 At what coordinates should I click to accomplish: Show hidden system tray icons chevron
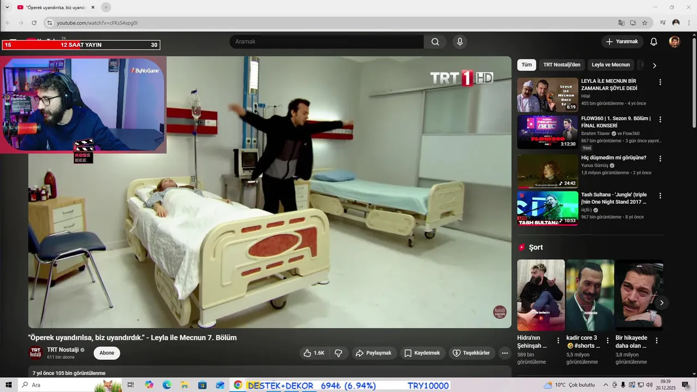606,385
